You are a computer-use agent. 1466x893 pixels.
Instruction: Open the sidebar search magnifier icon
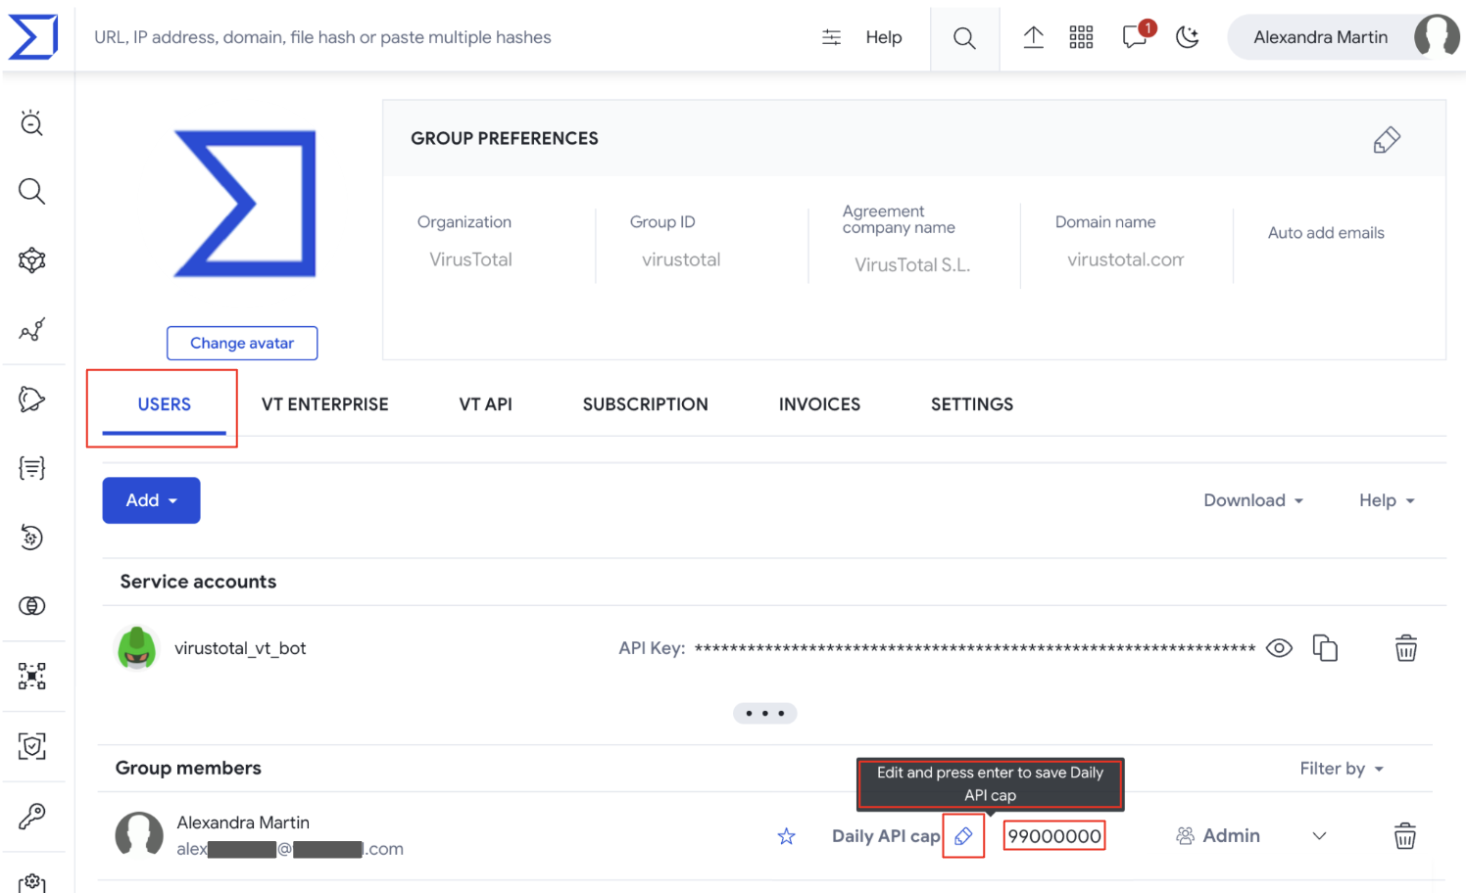pyautogui.click(x=32, y=191)
